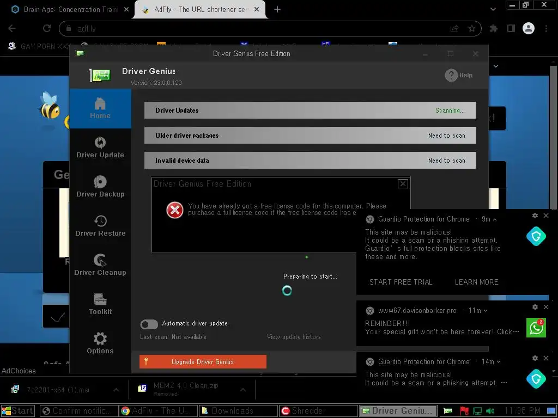This screenshot has height=418, width=558.
Task: Open settings gear of bottom Guardio notification
Action: tap(535, 358)
